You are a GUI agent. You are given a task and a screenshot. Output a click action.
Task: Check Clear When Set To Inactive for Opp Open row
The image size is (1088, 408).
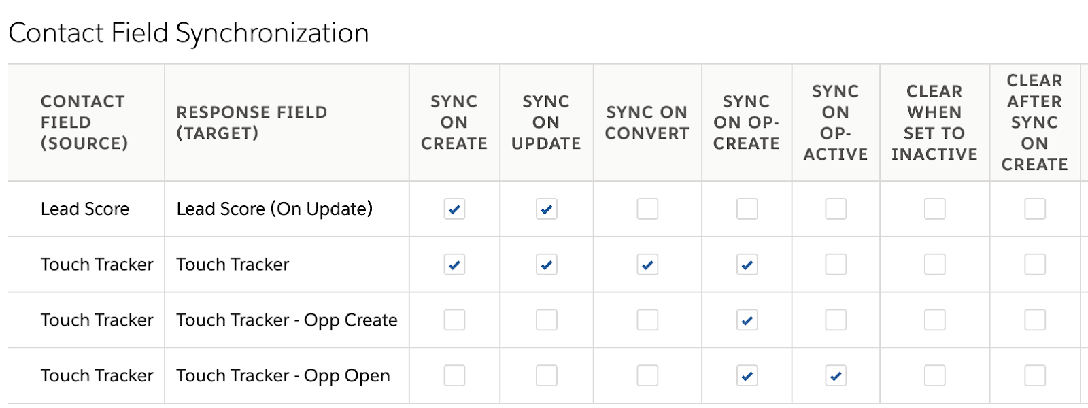click(934, 376)
